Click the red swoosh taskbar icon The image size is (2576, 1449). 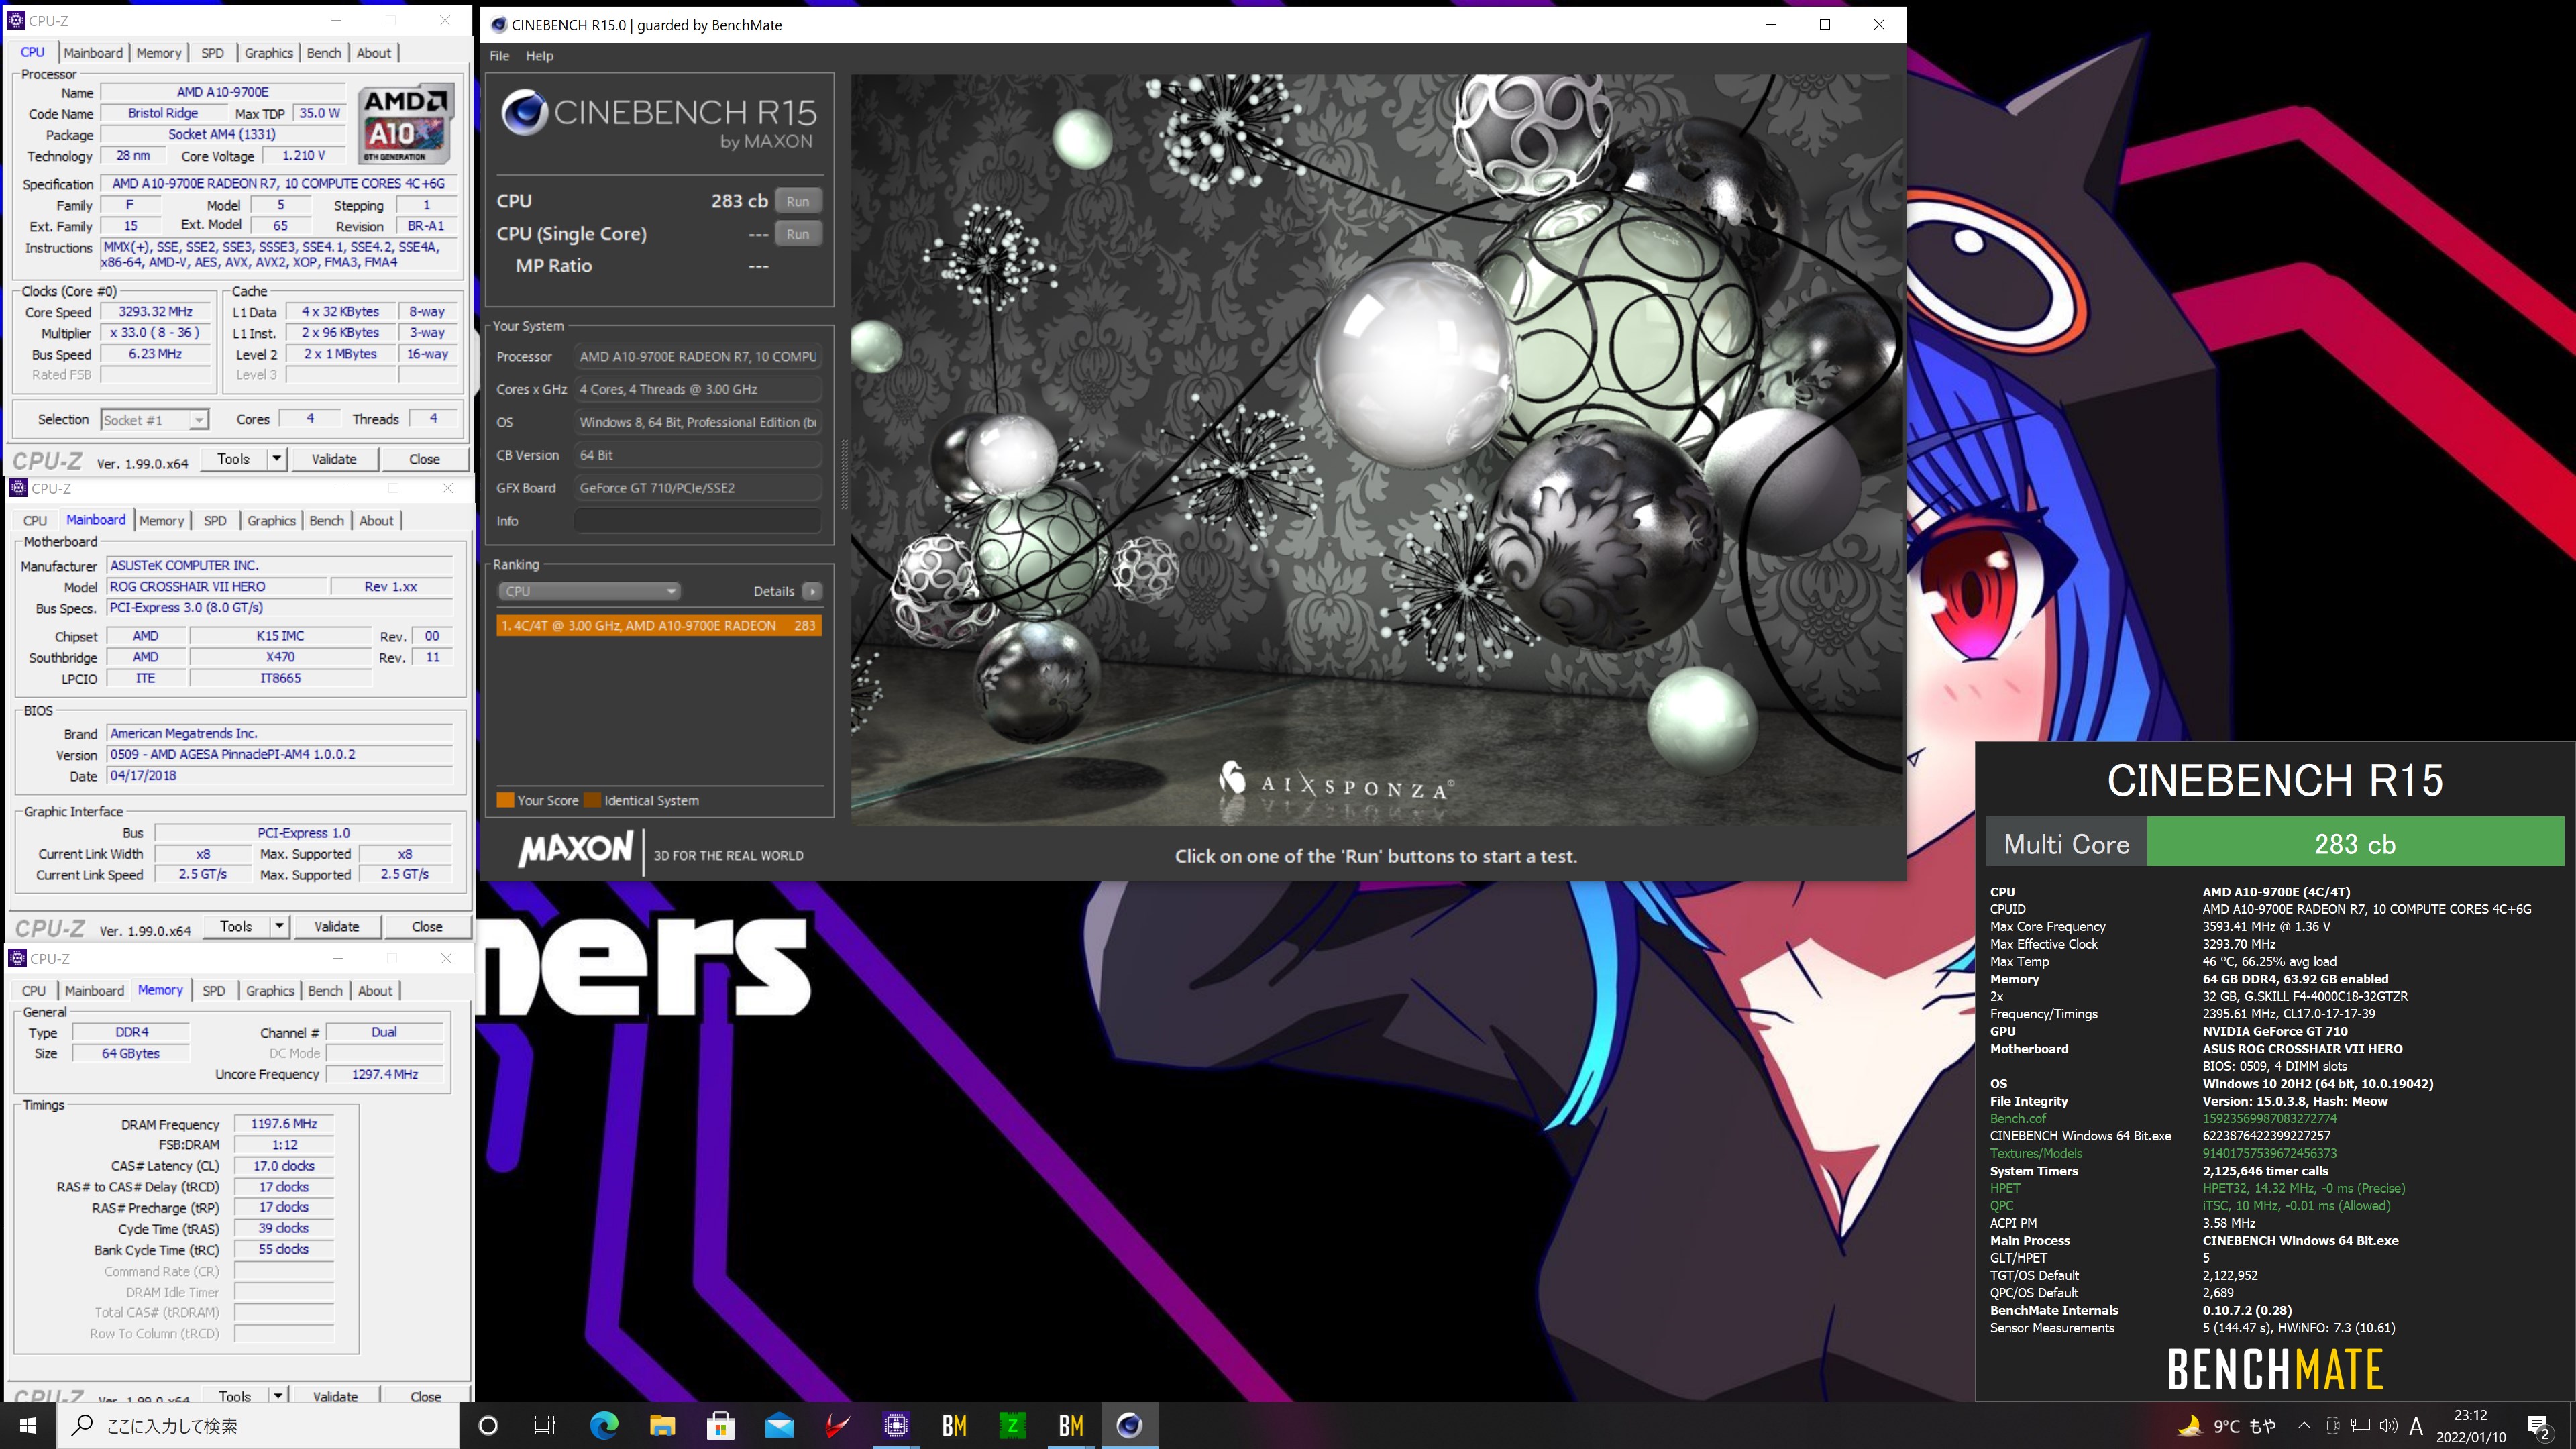837,1425
